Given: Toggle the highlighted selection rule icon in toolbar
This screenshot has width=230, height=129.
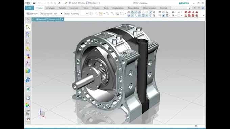Looking at the screenshot, I should pyautogui.click(x=101, y=14).
